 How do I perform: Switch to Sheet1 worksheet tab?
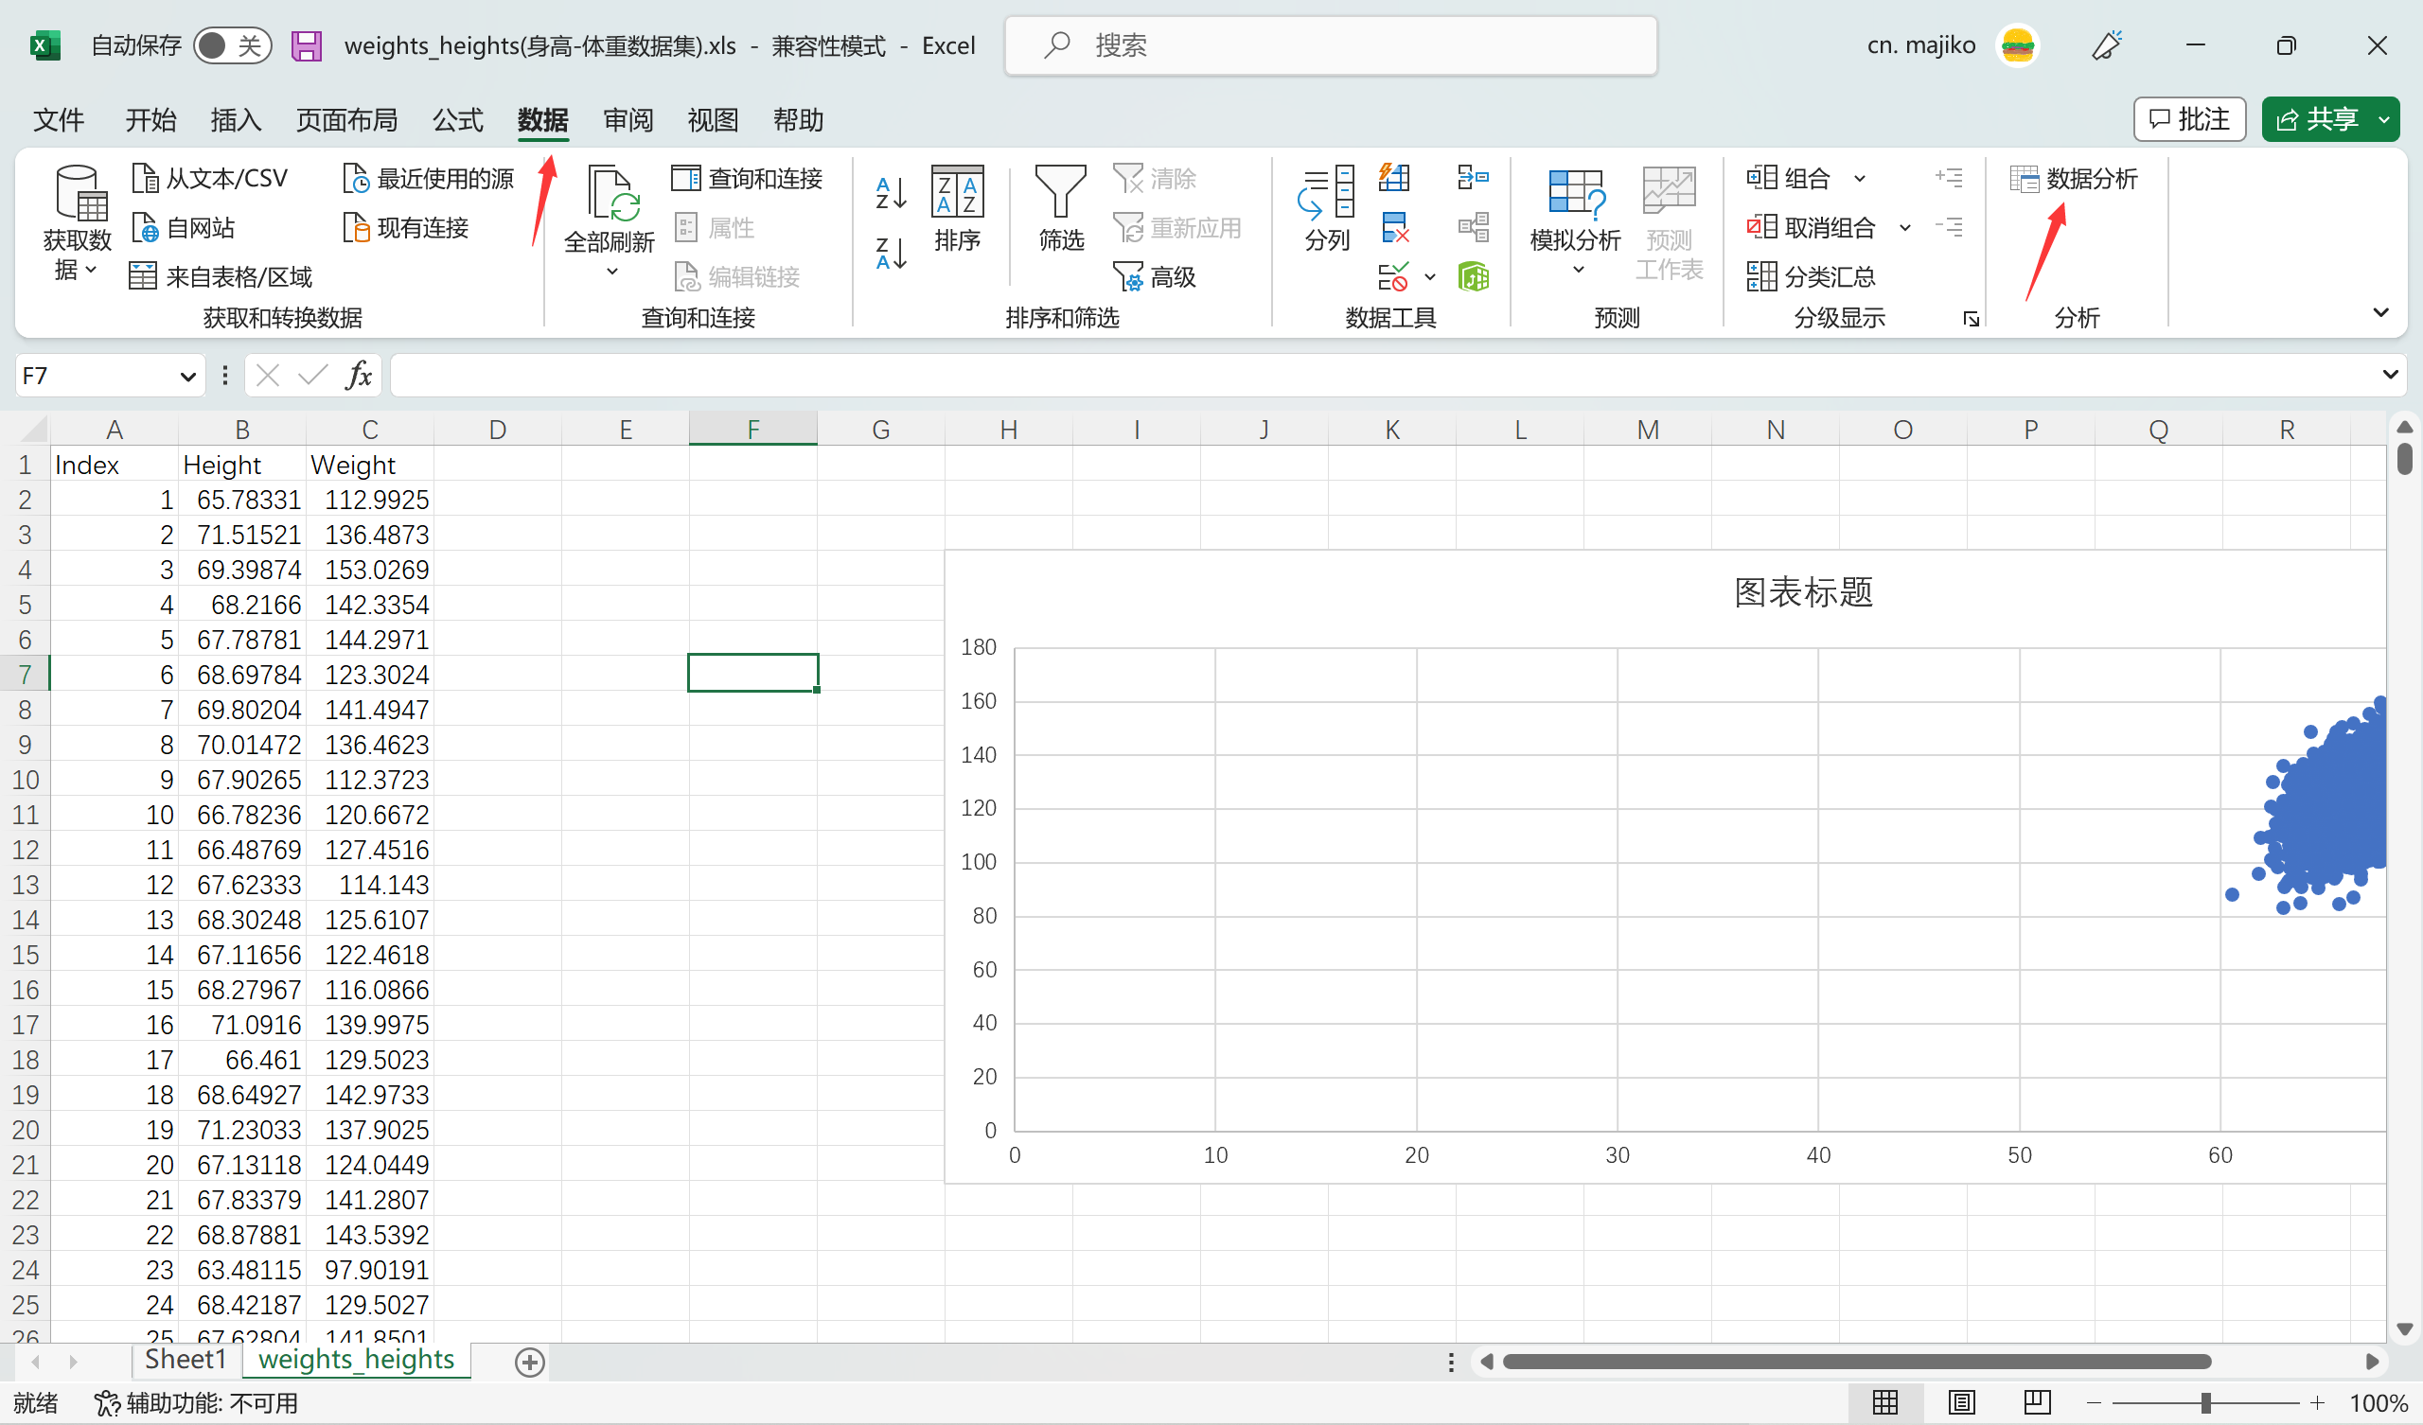(186, 1360)
